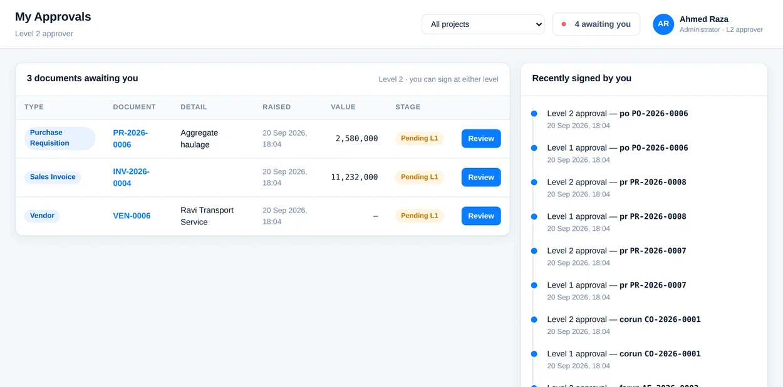Click the Purchase Requisition type tag
The image size is (783, 387).
(60, 138)
